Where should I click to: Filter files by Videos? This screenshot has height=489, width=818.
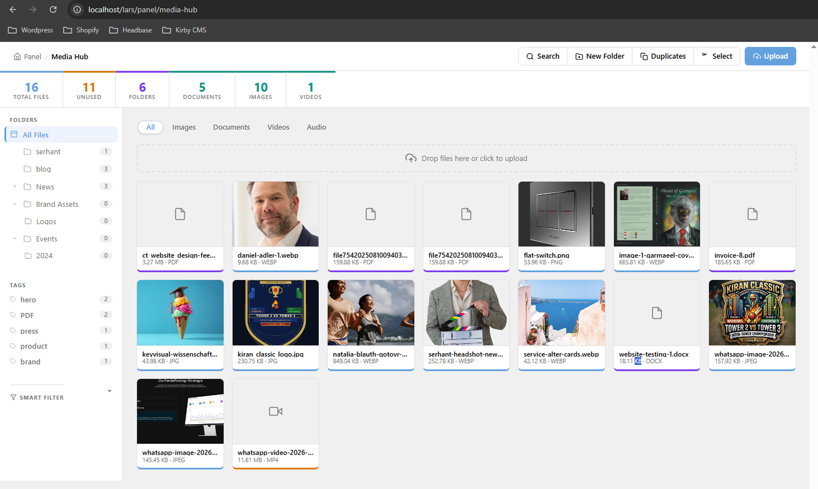(x=278, y=127)
